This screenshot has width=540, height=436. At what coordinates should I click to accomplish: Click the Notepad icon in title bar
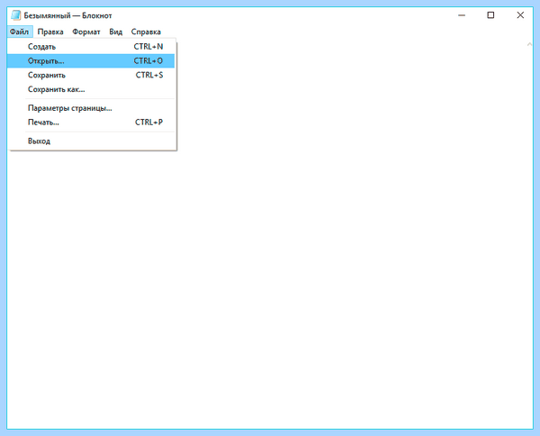(x=16, y=15)
